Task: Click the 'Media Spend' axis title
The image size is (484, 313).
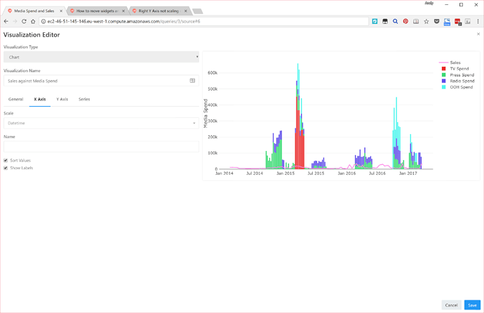Action: 206,113
